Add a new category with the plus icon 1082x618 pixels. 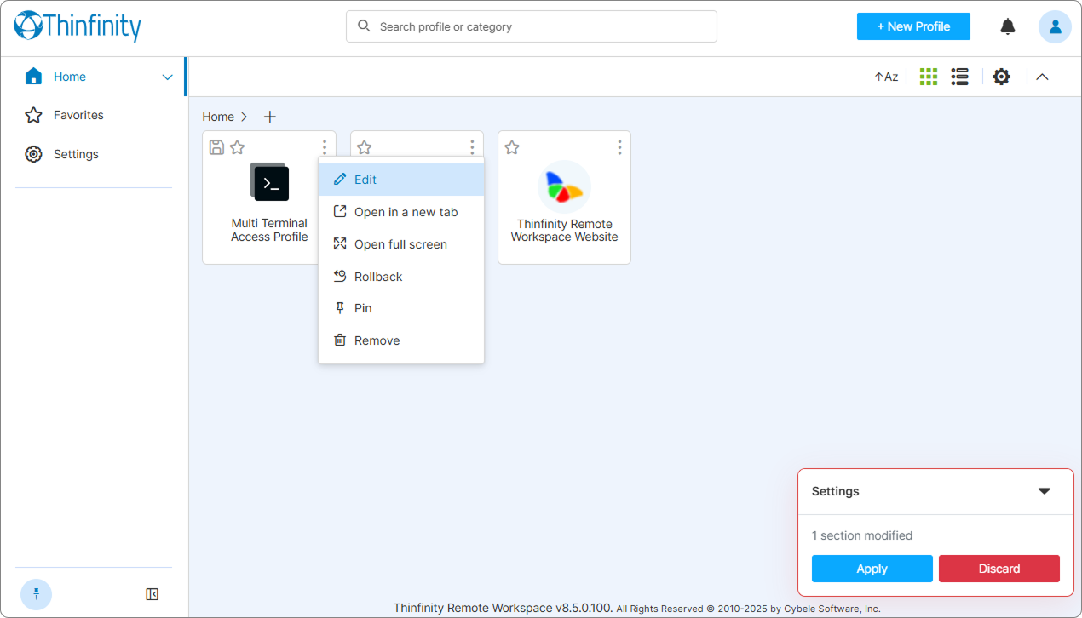pos(270,117)
